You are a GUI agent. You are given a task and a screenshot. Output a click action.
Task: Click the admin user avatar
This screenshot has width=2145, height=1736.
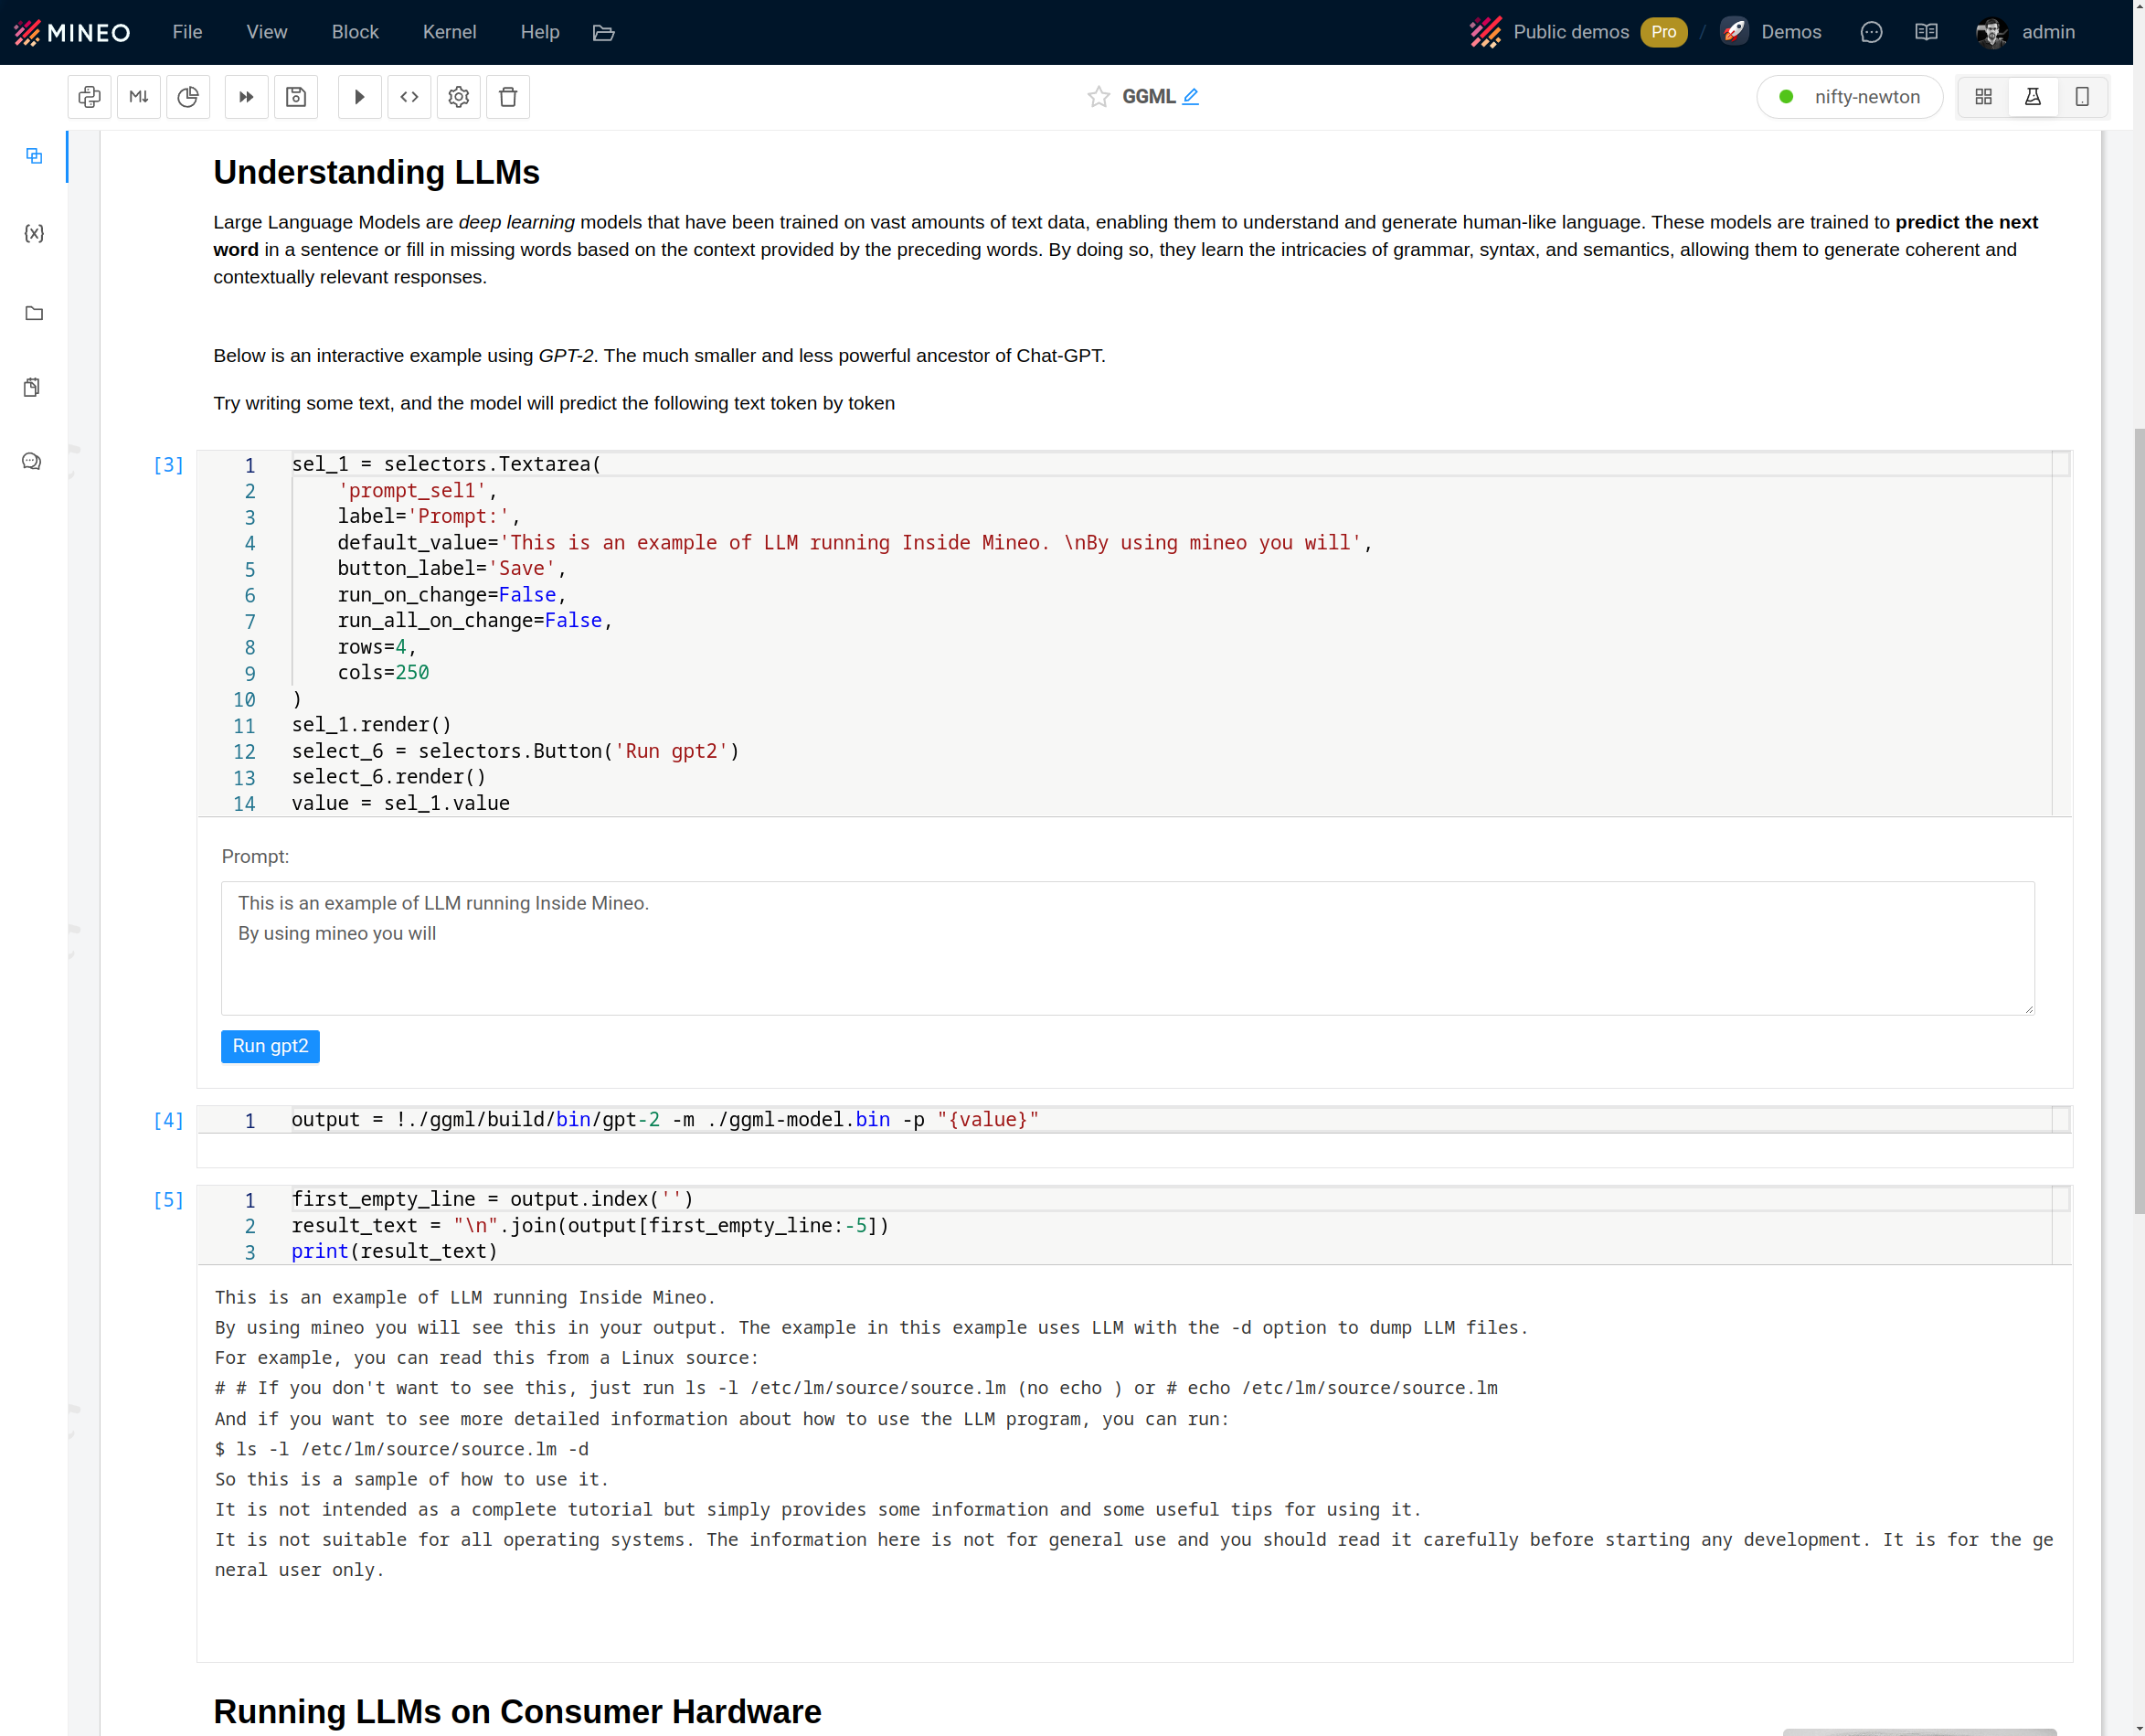tap(1992, 32)
